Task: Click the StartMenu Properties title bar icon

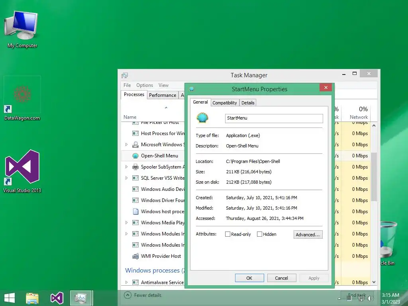Action: [192, 89]
